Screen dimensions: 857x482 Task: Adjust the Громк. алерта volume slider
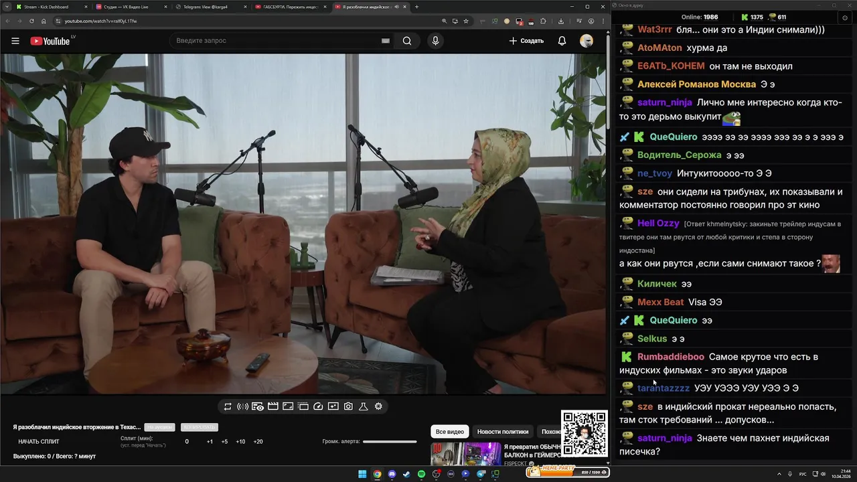pyautogui.click(x=390, y=442)
